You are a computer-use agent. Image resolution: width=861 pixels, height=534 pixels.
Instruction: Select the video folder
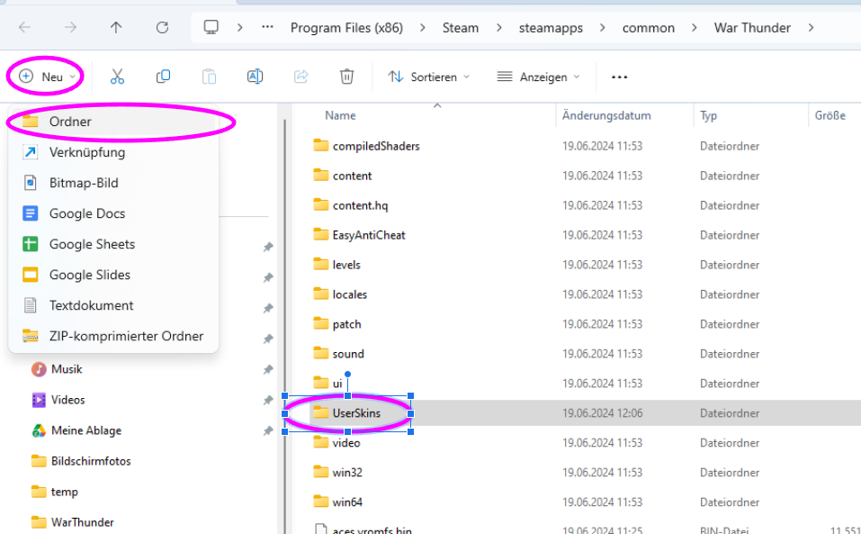(x=346, y=443)
